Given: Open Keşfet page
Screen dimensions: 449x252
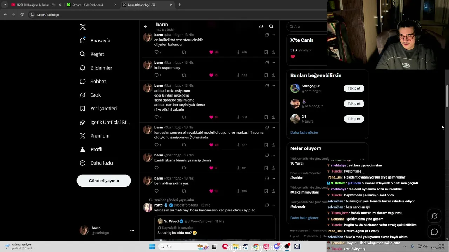Looking at the screenshot, I should click(x=92, y=54).
